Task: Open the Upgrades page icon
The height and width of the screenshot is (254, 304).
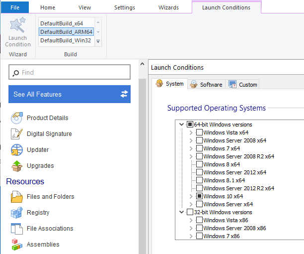Action: pyautogui.click(x=17, y=166)
